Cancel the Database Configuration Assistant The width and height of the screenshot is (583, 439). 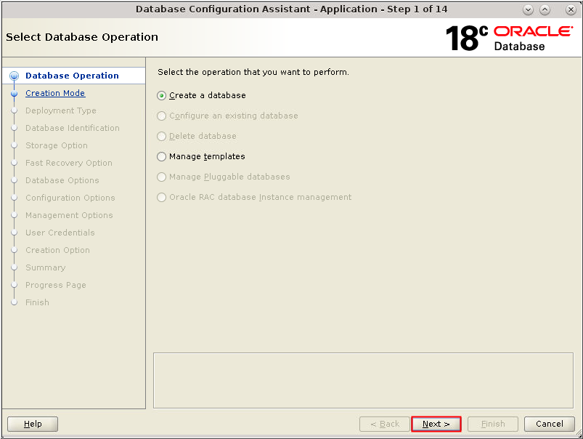549,424
